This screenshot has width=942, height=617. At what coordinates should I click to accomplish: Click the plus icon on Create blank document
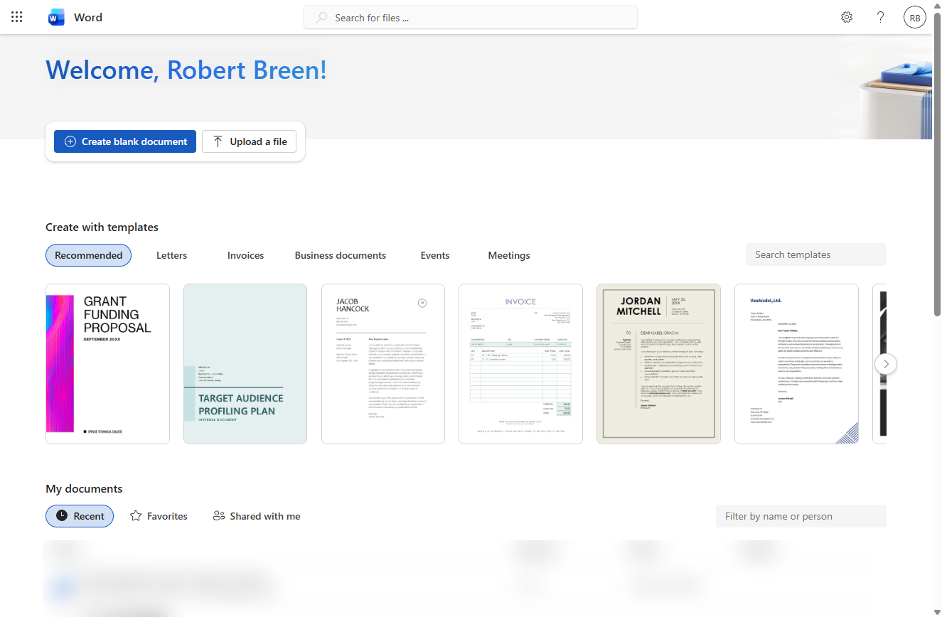(x=70, y=141)
